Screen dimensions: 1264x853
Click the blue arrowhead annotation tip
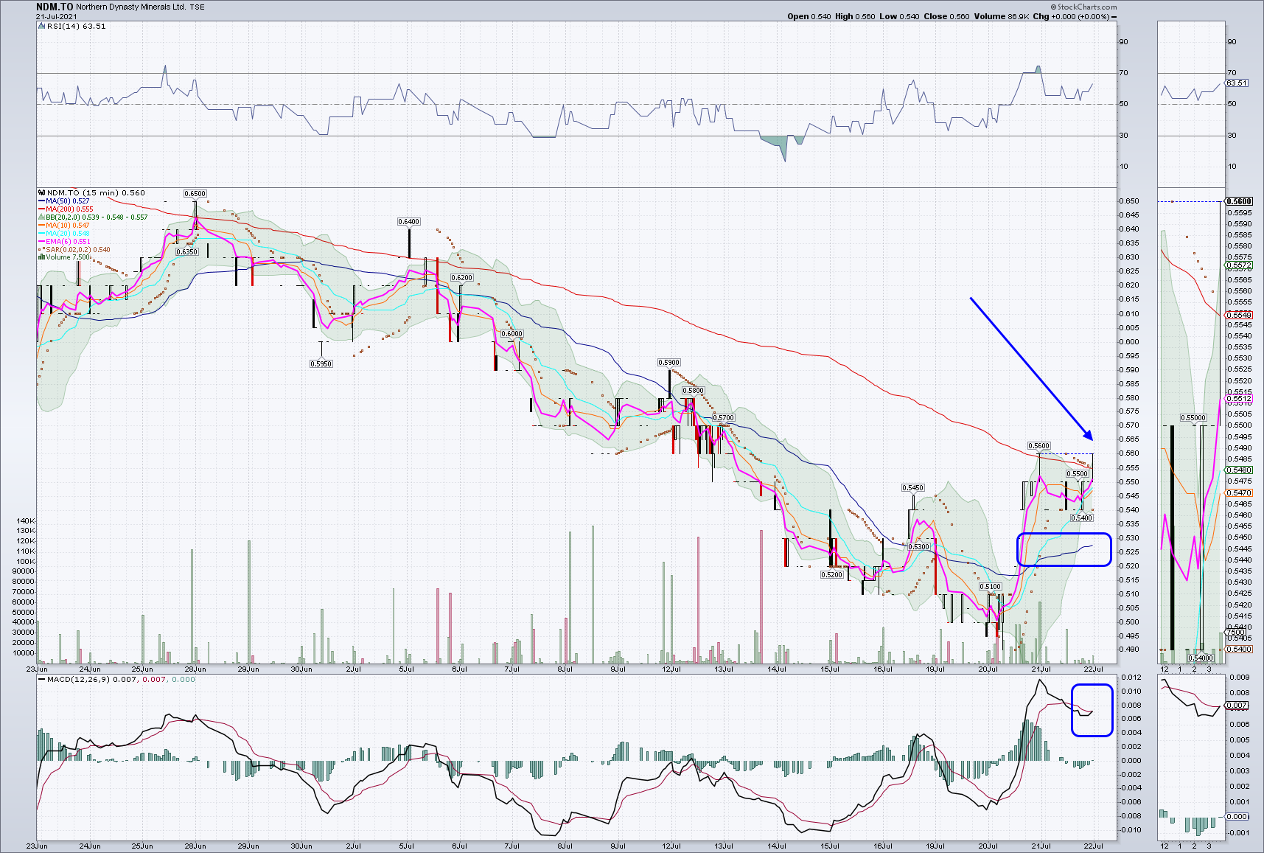point(1089,435)
